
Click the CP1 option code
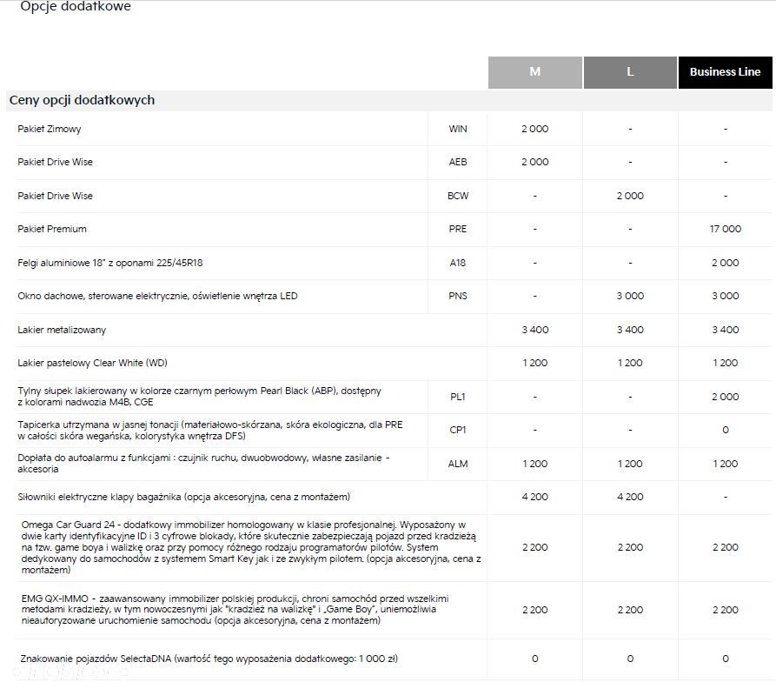458,430
